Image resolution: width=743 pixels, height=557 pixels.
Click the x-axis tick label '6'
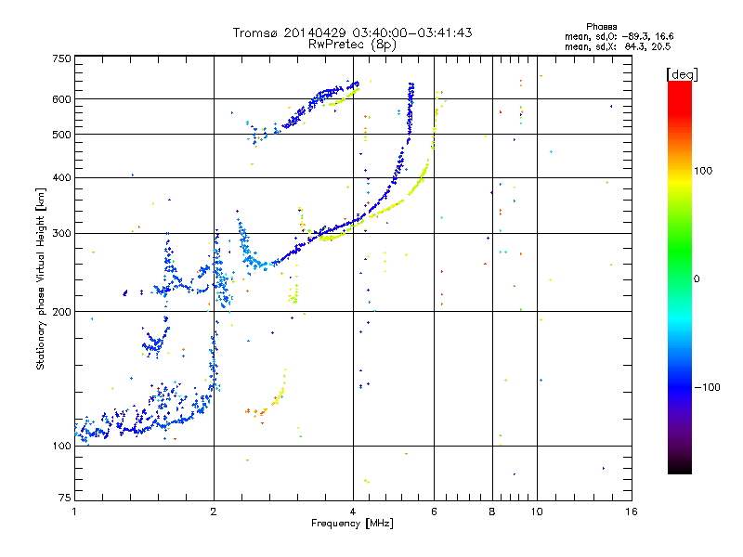[434, 512]
